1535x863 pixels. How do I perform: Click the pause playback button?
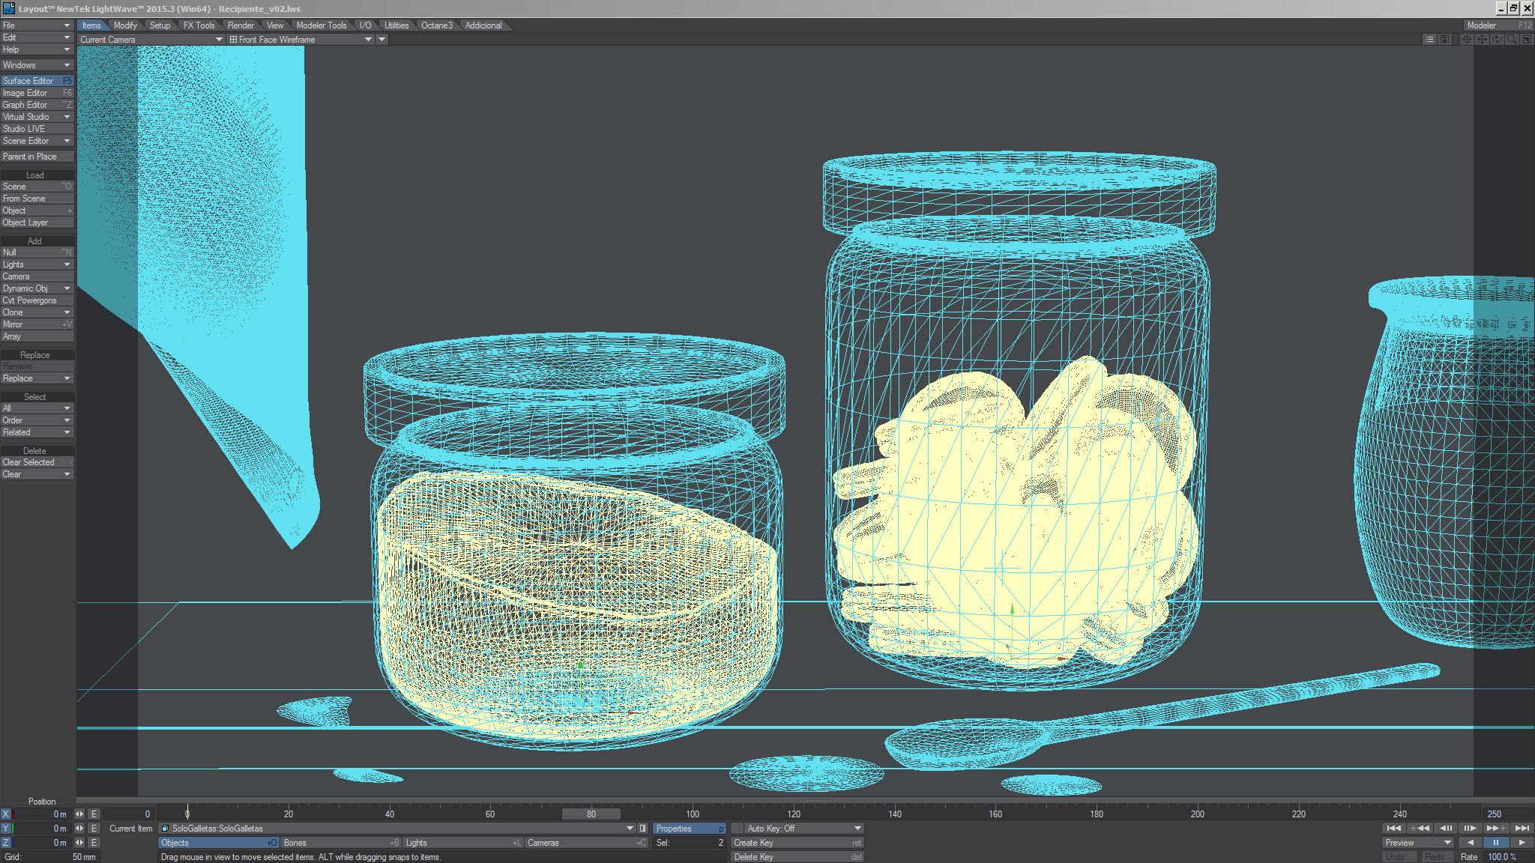tap(1496, 843)
